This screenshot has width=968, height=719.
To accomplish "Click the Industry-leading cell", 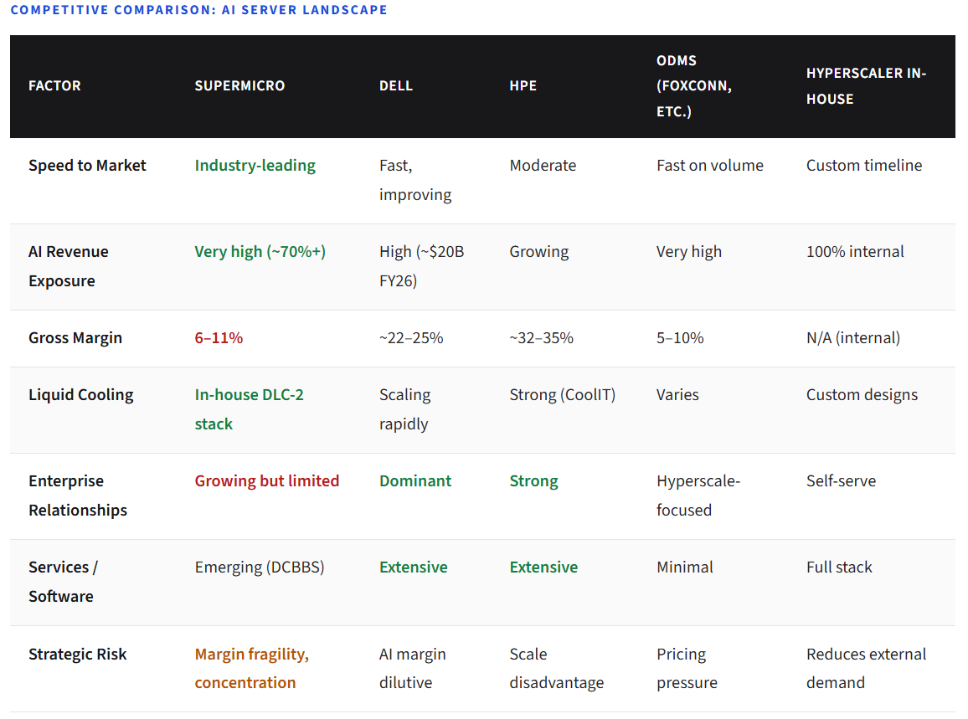I will point(255,166).
